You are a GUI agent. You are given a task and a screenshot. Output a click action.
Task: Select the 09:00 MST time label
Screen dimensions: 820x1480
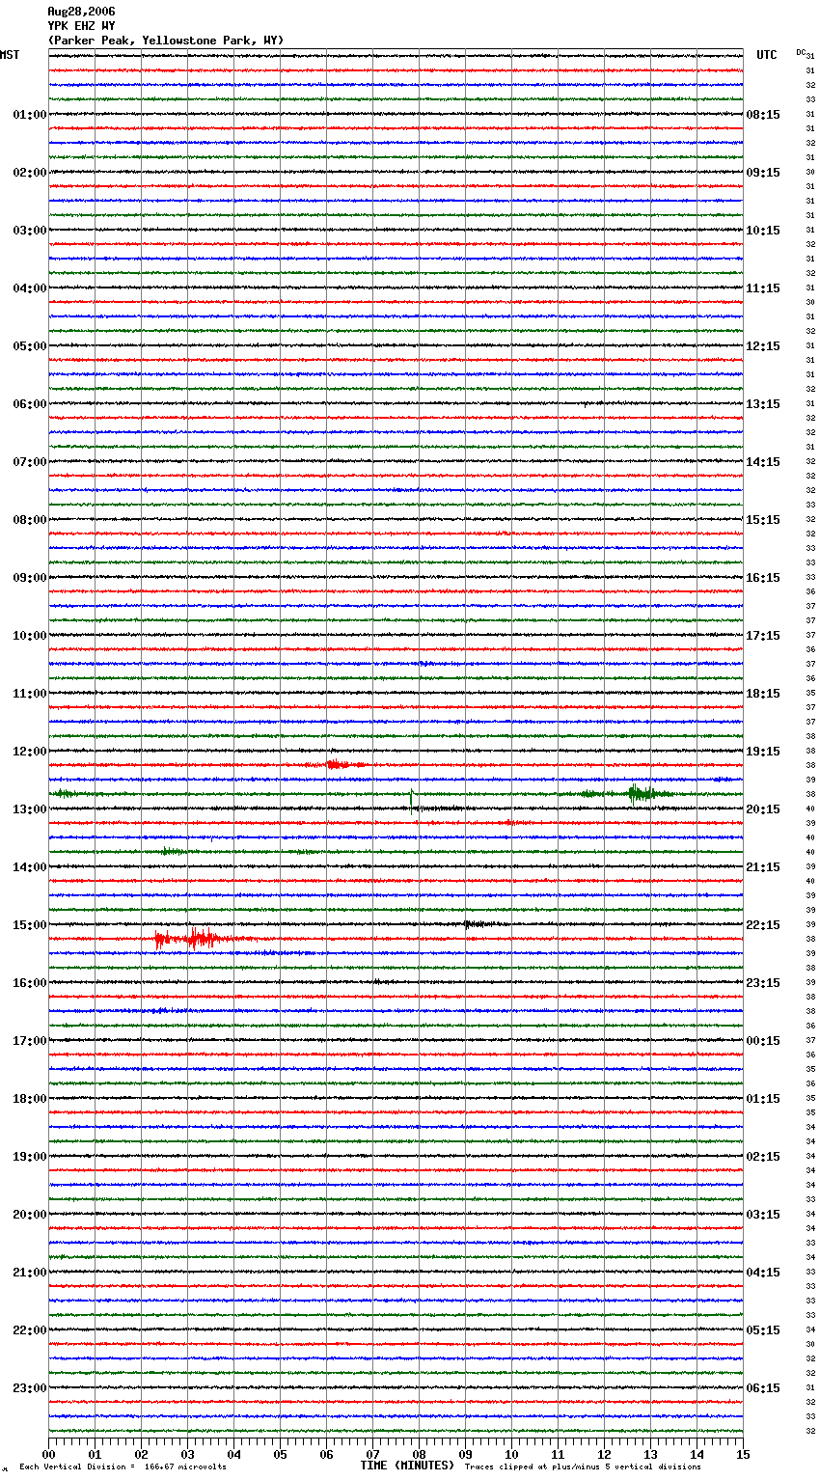[30, 578]
